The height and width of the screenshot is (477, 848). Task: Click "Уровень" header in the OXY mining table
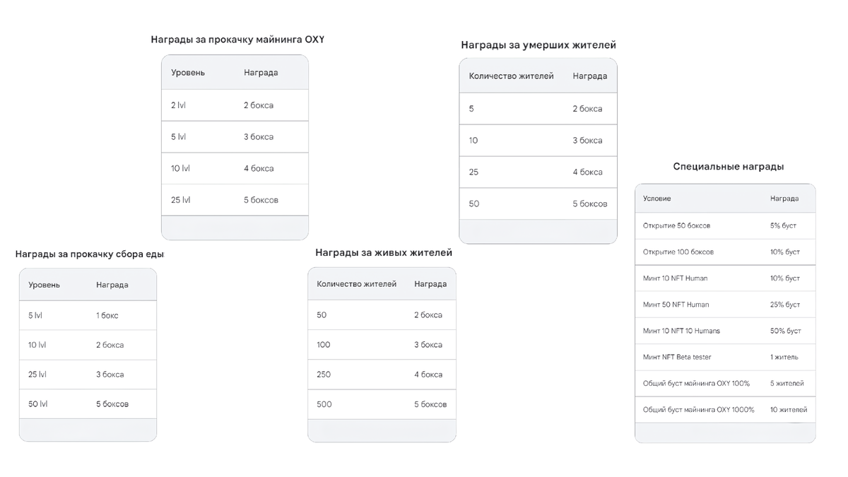pyautogui.click(x=188, y=73)
